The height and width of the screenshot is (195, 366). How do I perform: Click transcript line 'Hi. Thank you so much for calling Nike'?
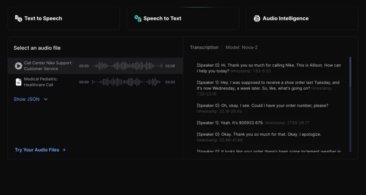point(269,68)
